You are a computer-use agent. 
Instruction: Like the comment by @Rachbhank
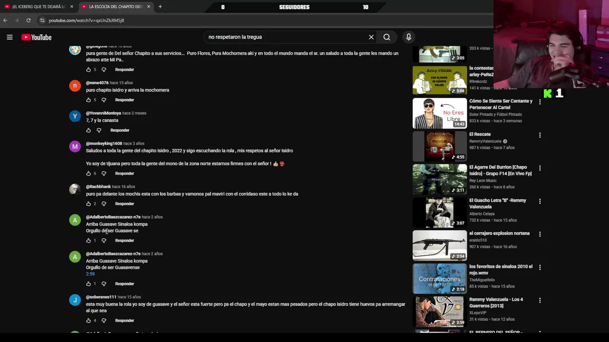pyautogui.click(x=88, y=204)
